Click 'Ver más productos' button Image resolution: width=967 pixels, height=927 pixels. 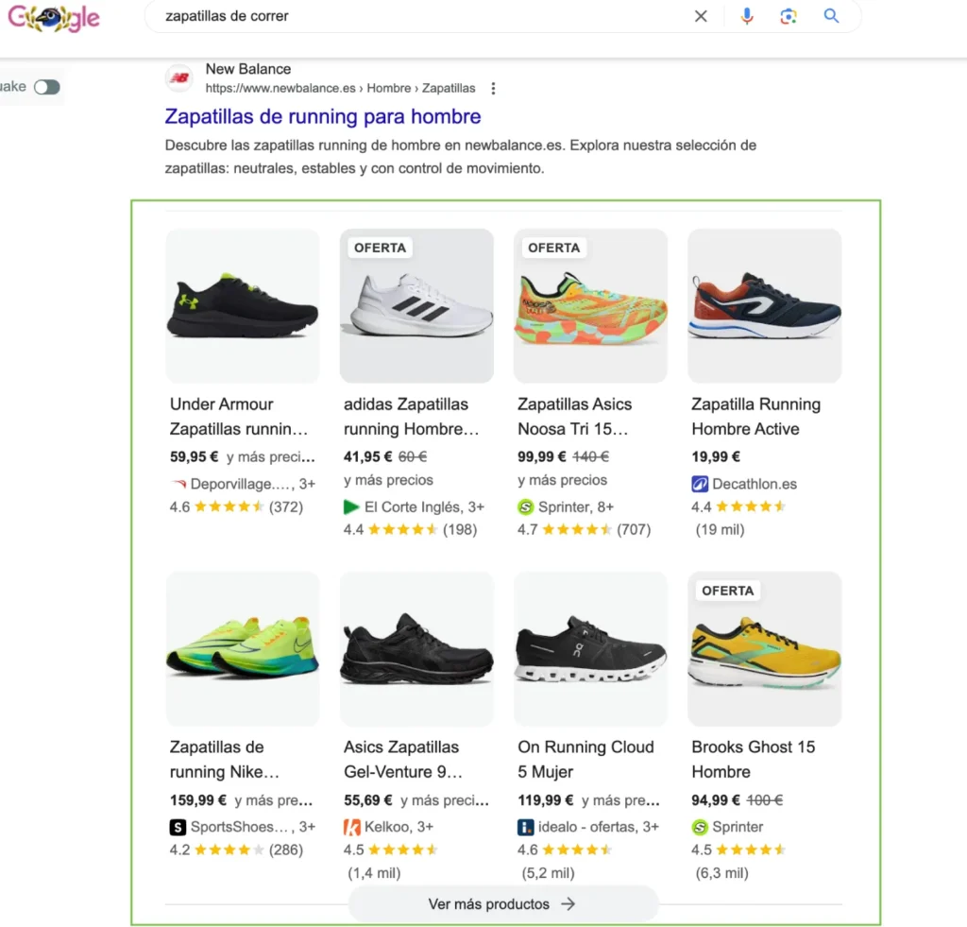502,904
